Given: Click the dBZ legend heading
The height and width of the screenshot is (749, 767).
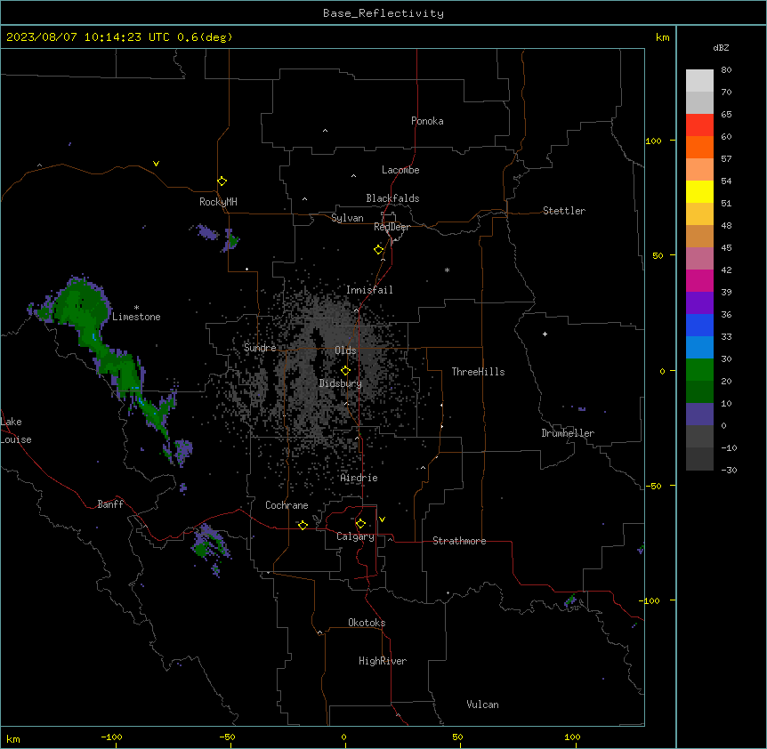Looking at the screenshot, I should coord(721,47).
